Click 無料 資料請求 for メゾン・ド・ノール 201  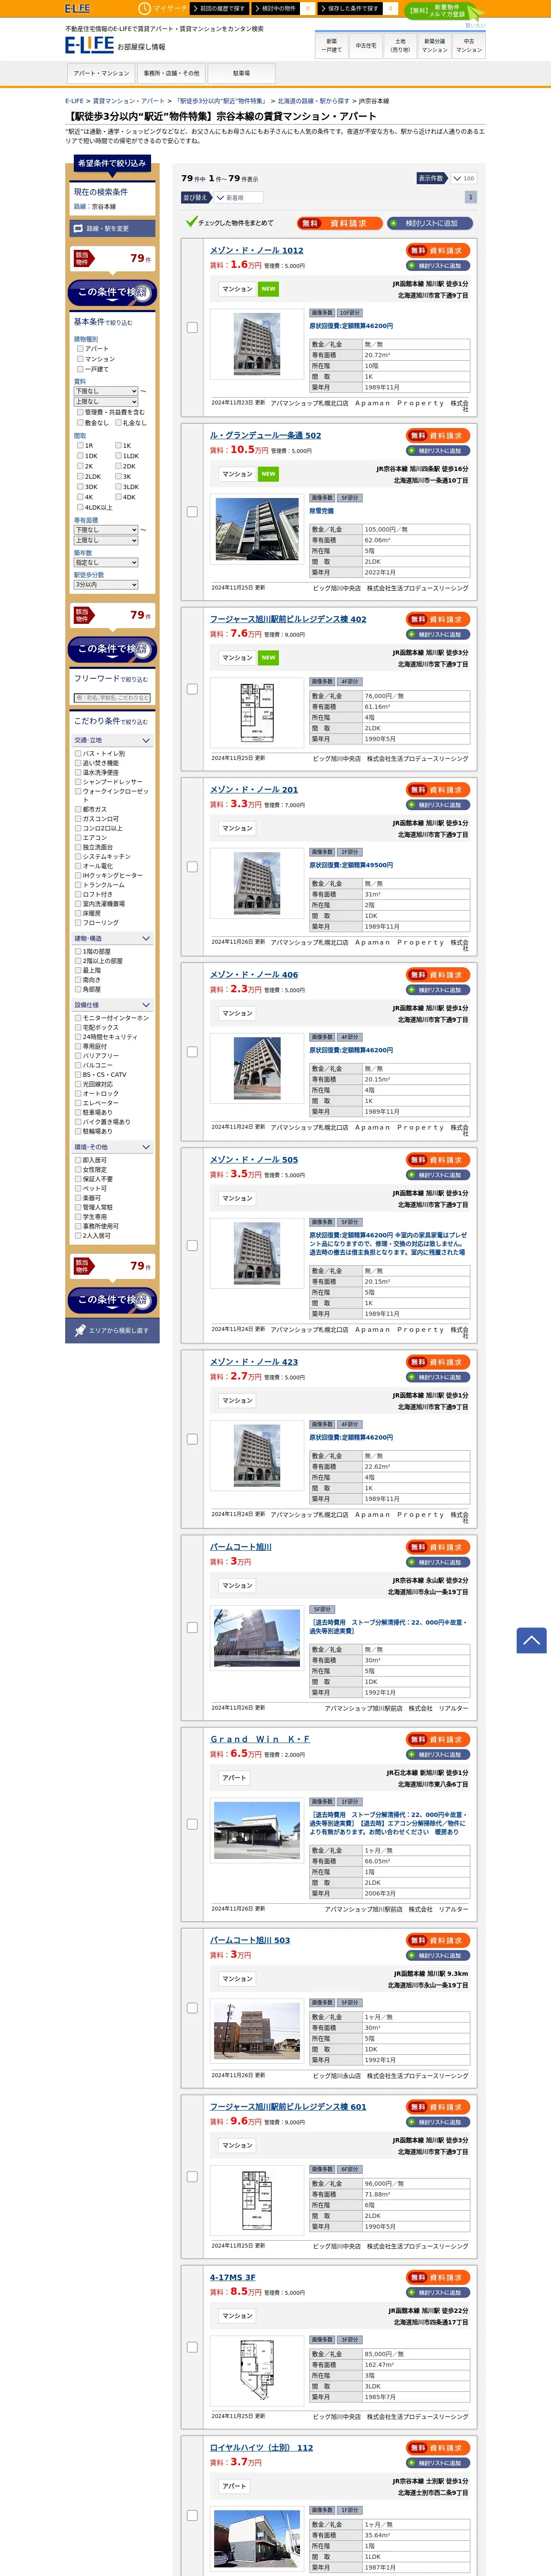click(438, 790)
